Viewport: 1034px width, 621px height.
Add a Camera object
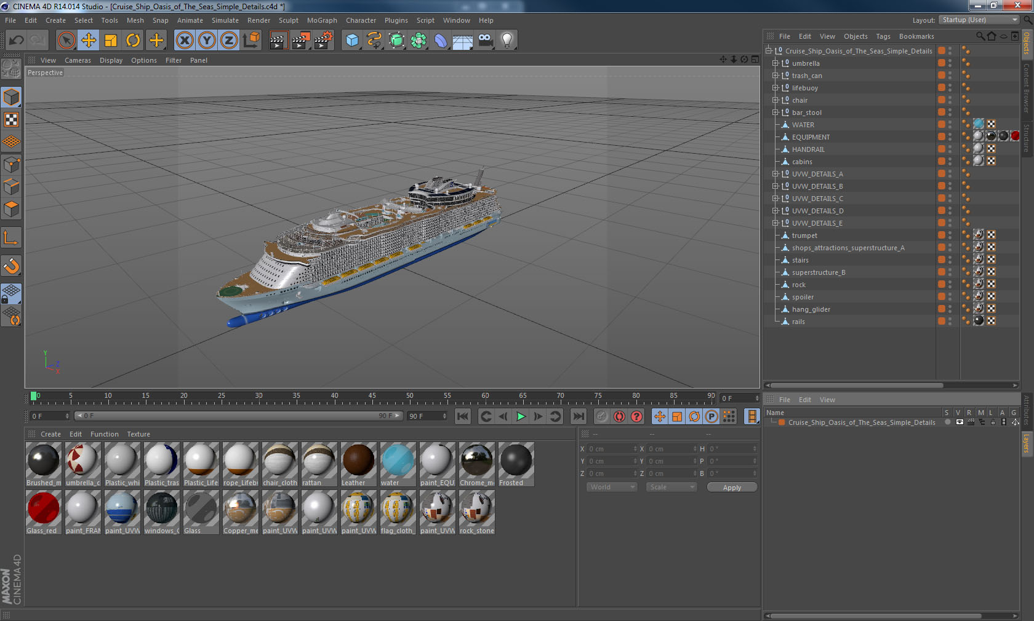pos(485,41)
